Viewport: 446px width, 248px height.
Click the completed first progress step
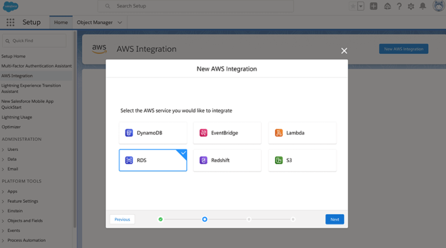(160, 219)
